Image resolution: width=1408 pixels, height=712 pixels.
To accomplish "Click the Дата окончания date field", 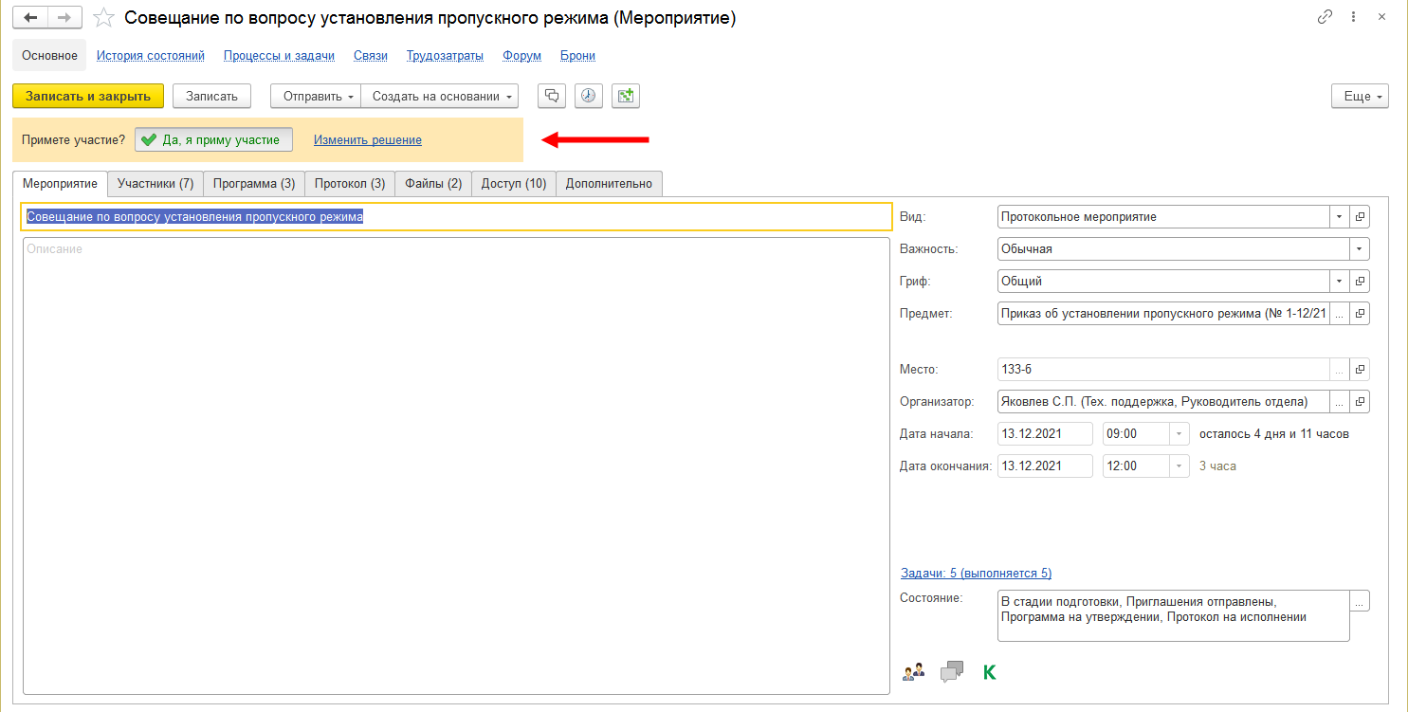I will tap(1045, 466).
